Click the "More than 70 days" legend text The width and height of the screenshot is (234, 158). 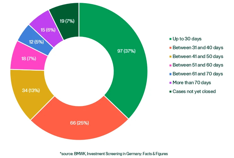[192, 82]
